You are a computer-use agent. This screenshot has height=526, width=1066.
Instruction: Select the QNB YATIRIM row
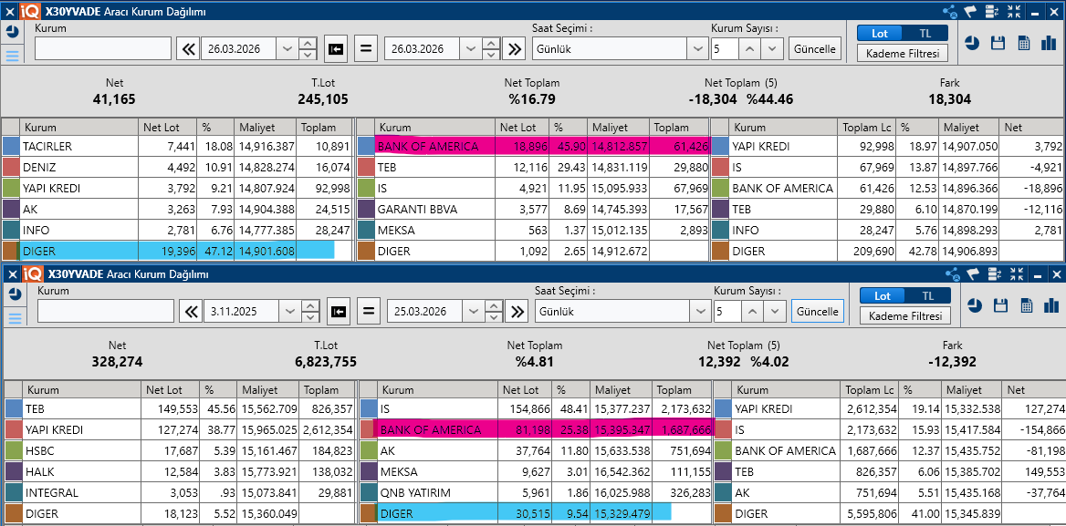point(537,493)
